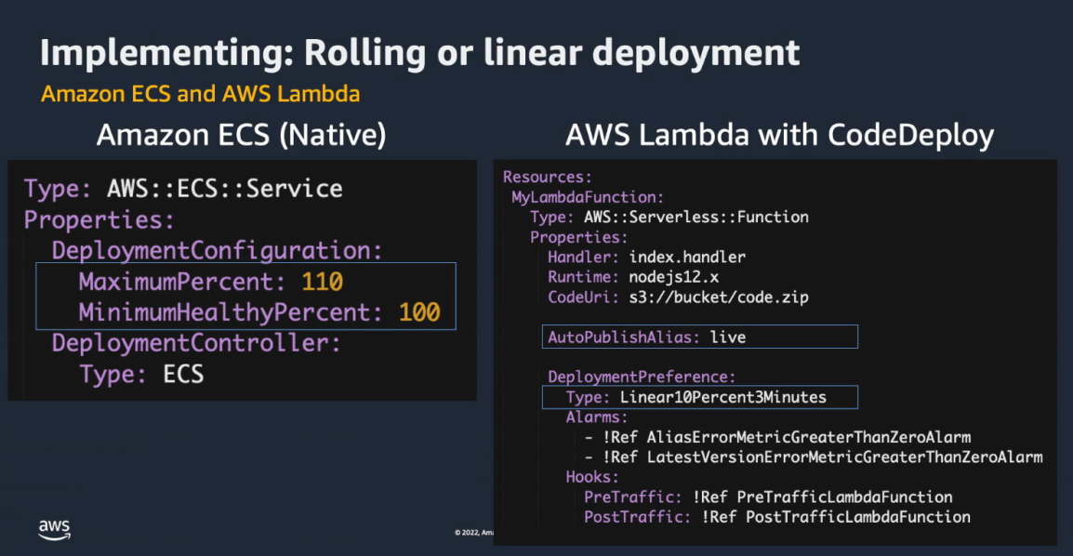Image resolution: width=1073 pixels, height=556 pixels.
Task: Click the AWS logo in the corner
Action: (54, 529)
